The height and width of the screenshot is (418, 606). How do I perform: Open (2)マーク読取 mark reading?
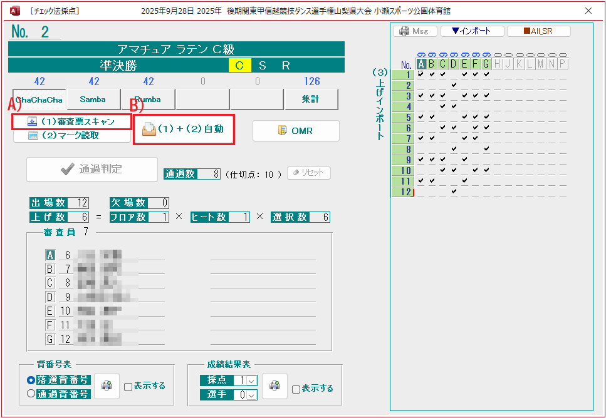(72, 135)
